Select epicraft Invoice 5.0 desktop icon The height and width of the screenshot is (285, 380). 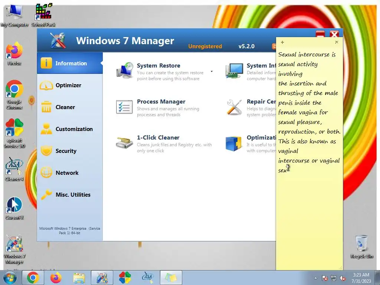(14, 133)
